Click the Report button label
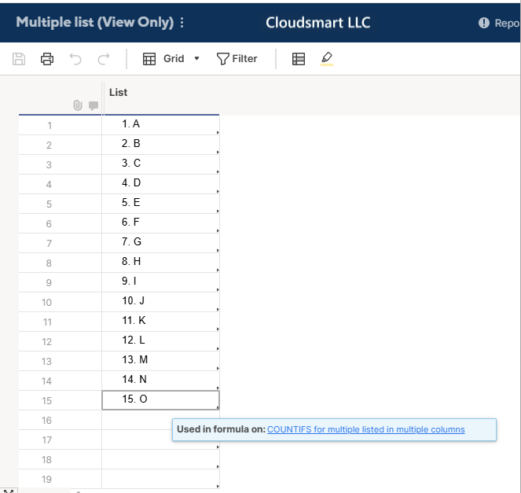The height and width of the screenshot is (493, 521). point(508,24)
